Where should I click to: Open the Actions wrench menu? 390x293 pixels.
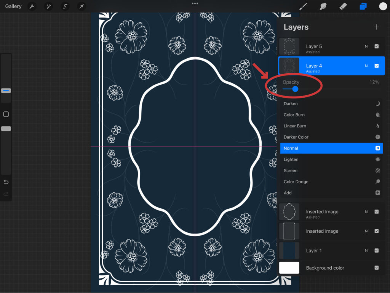(x=32, y=6)
